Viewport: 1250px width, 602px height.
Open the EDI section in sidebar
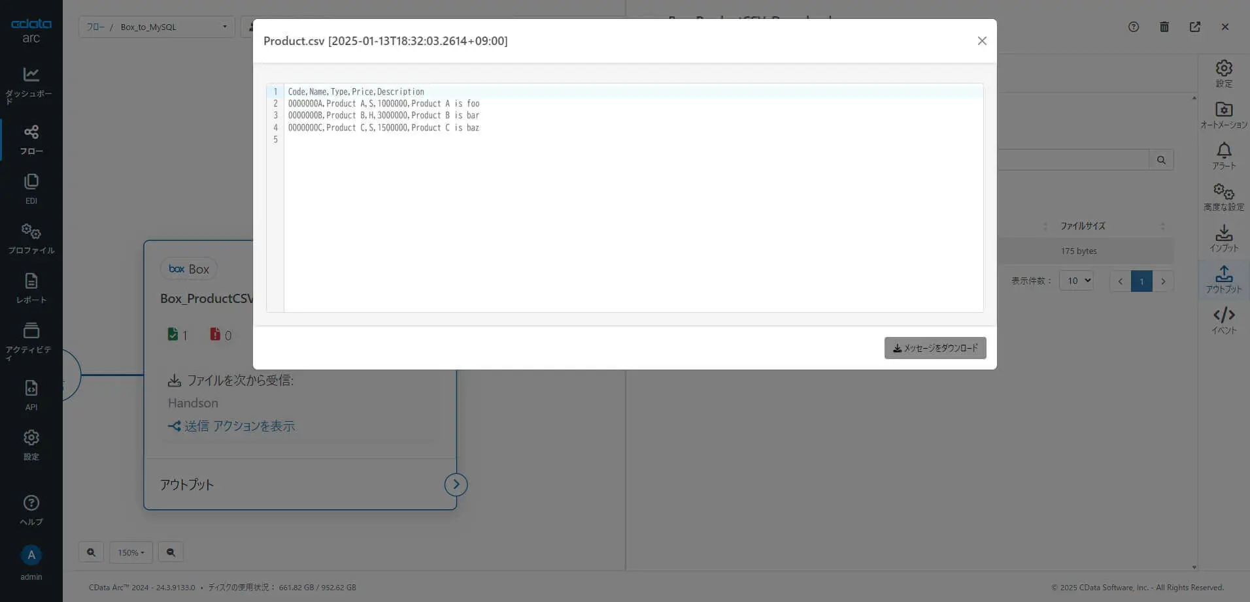[x=31, y=189]
